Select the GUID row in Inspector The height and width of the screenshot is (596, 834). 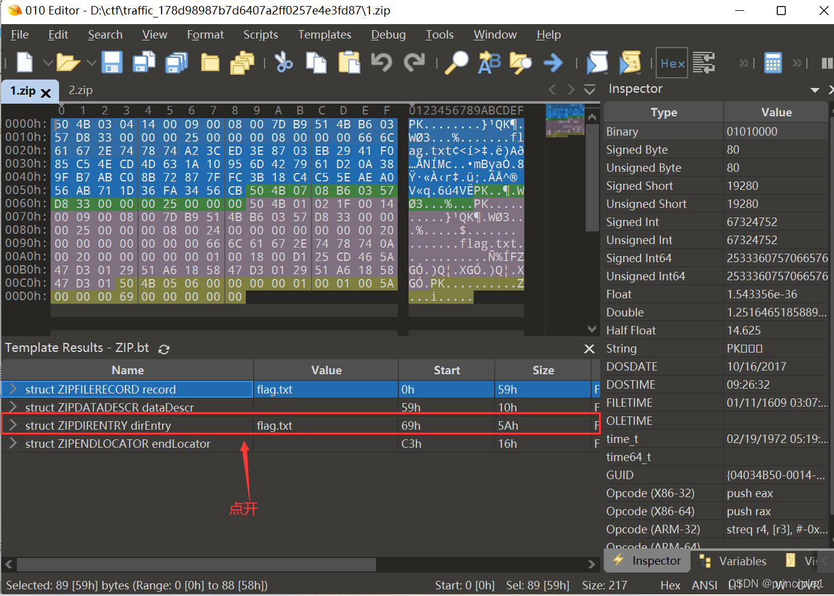click(716, 475)
